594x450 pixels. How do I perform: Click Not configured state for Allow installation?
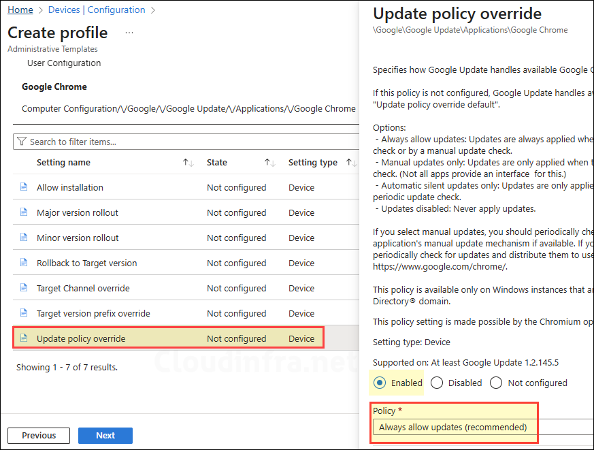click(236, 187)
